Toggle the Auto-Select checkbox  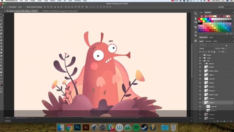8,7
